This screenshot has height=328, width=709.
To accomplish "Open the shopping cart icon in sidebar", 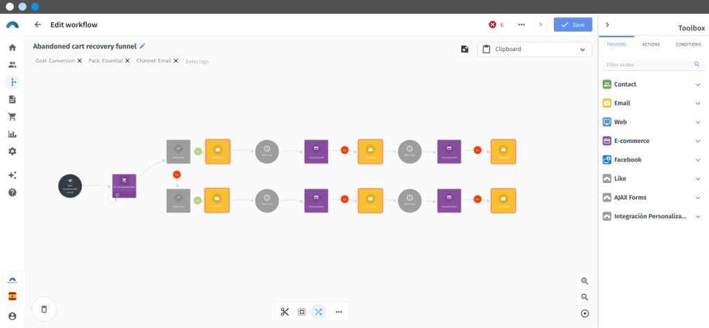I will (x=12, y=117).
